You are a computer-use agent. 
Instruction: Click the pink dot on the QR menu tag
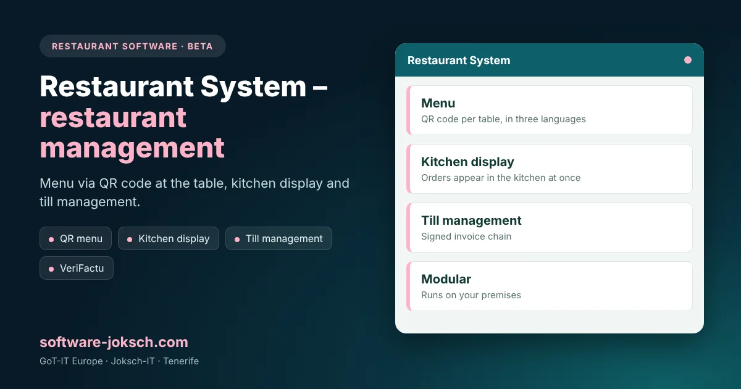pyautogui.click(x=51, y=239)
